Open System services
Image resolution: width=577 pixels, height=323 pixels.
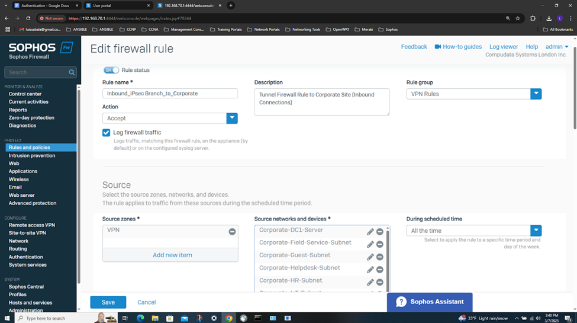[x=28, y=265]
